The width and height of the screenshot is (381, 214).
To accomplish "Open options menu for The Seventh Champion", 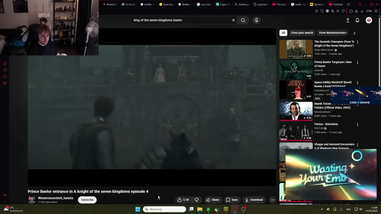I will pyautogui.click(x=357, y=42).
